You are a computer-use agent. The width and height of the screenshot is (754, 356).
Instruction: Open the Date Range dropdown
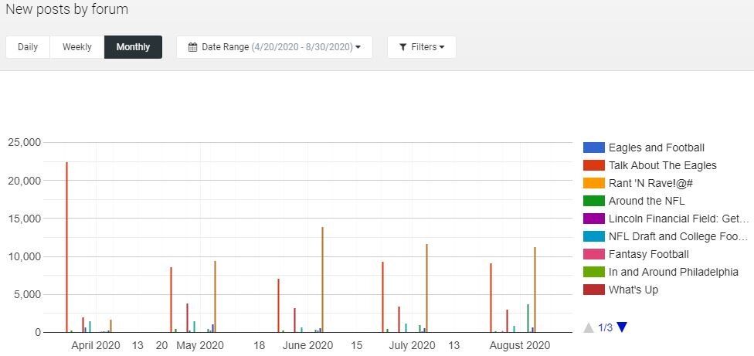pyautogui.click(x=274, y=47)
